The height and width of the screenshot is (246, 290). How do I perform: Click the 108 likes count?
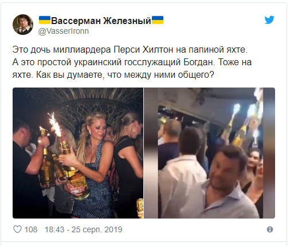31,229
